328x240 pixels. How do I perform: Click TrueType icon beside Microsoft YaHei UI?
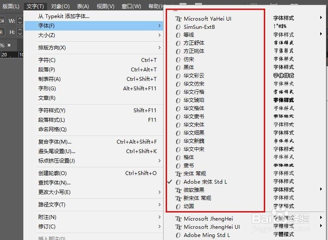(178, 19)
